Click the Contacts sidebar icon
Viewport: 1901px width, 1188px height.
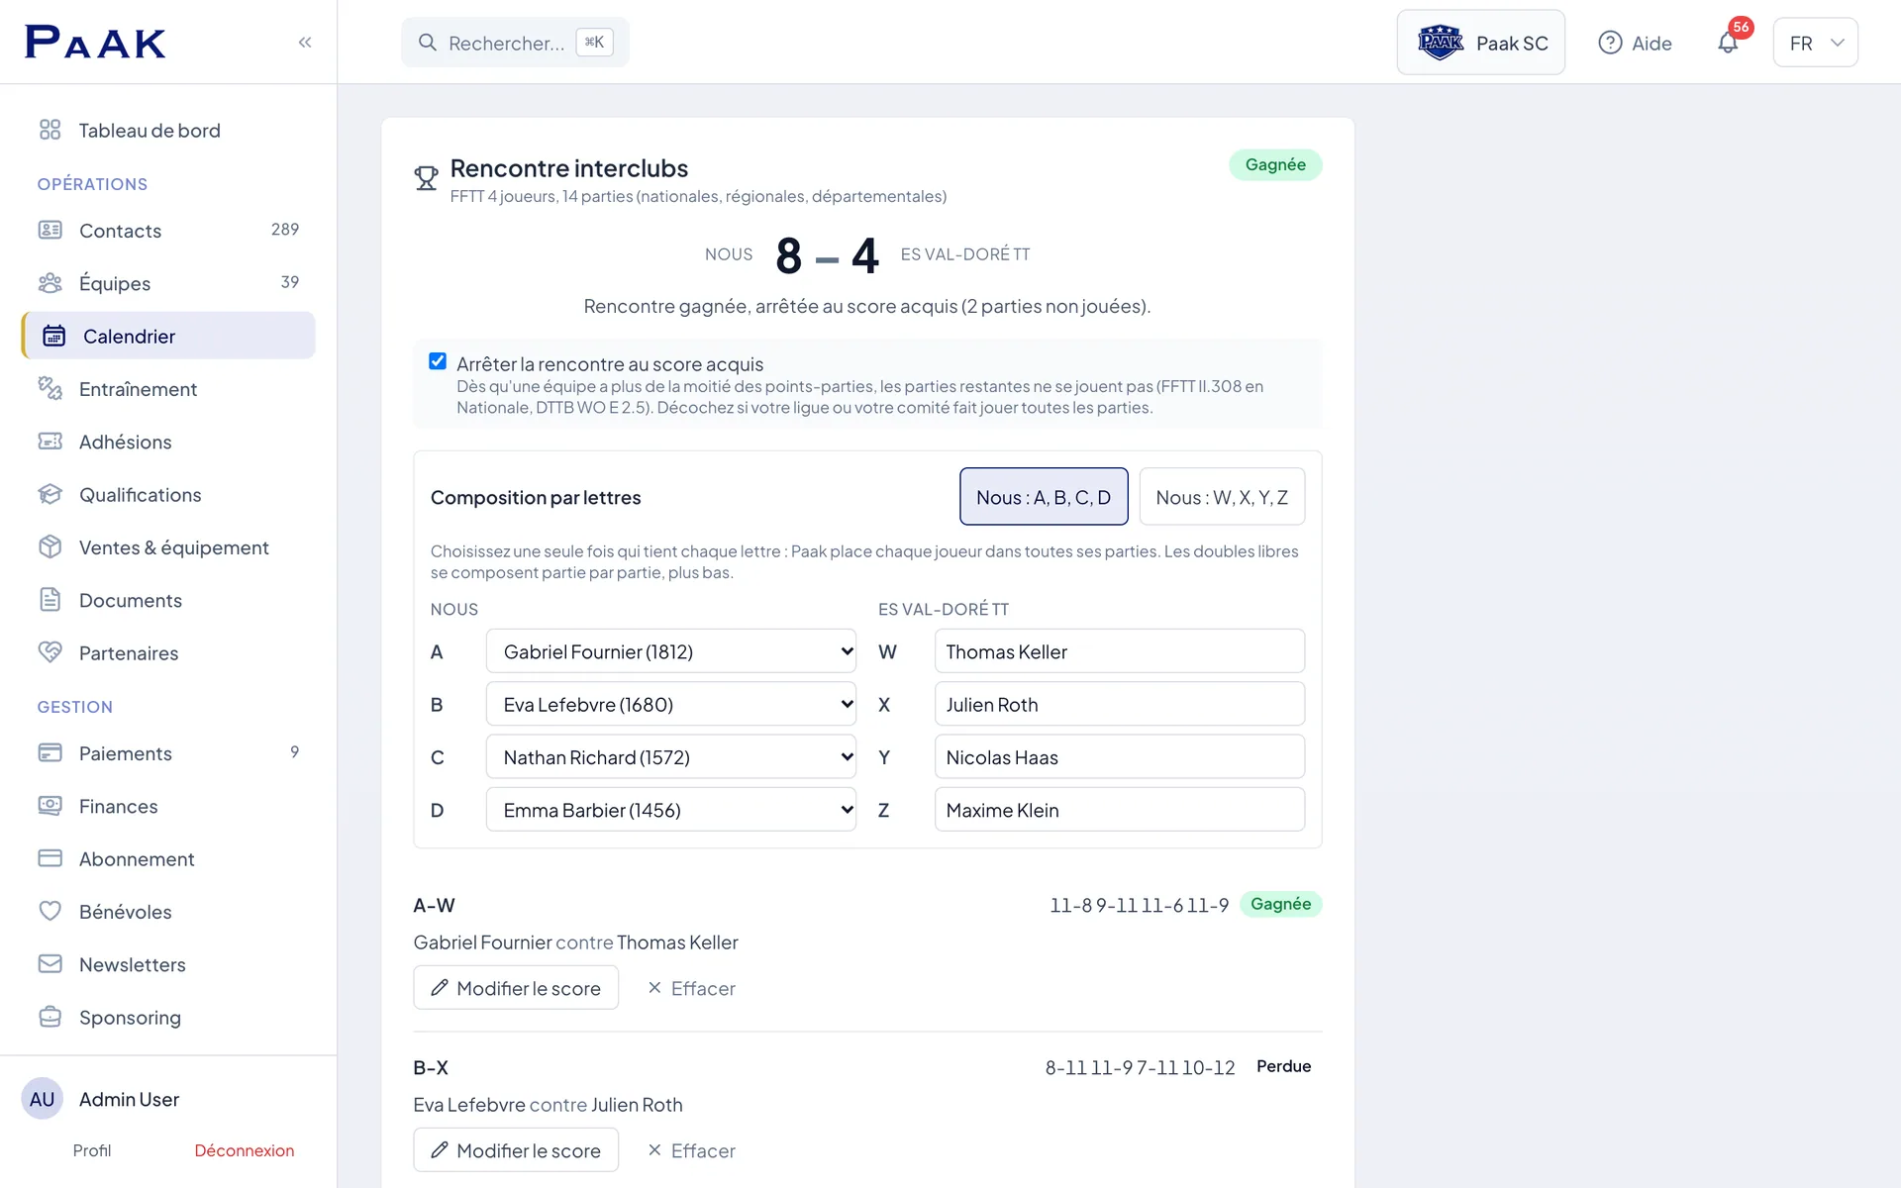[50, 230]
